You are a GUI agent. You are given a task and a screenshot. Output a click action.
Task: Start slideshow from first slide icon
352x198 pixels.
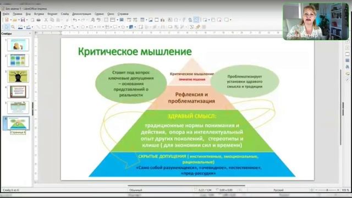(x=129, y=20)
